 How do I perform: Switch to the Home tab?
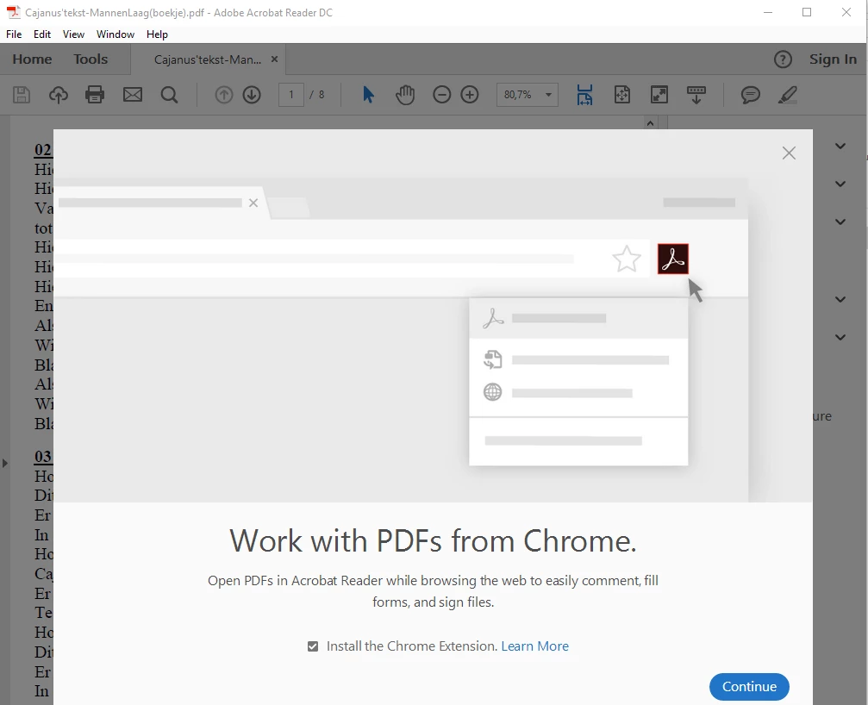[32, 59]
